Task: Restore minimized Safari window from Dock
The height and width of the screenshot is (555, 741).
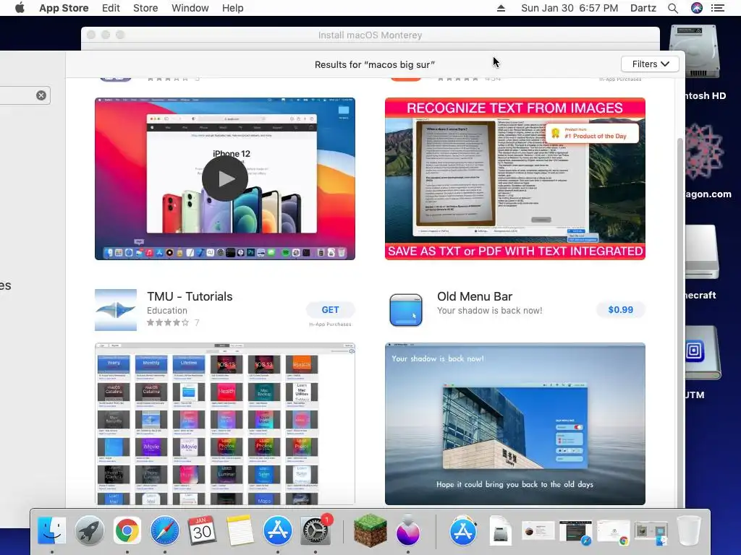Action: point(575,533)
